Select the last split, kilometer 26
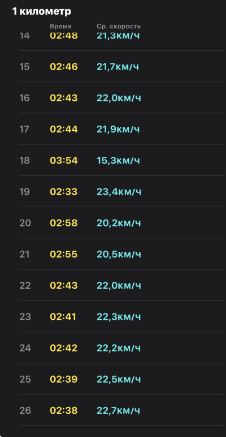The width and height of the screenshot is (226, 437). (121, 410)
